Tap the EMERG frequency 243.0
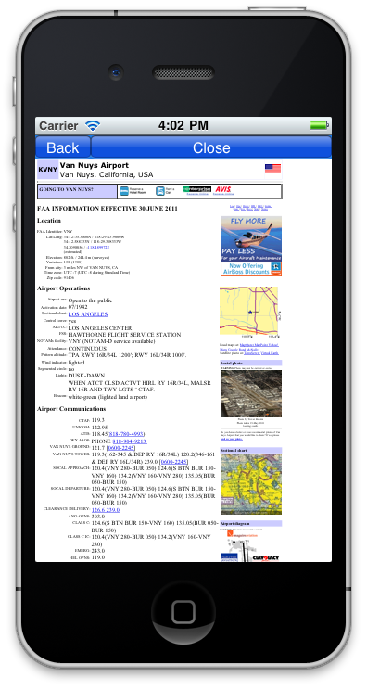367x690 pixels. pyautogui.click(x=98, y=551)
